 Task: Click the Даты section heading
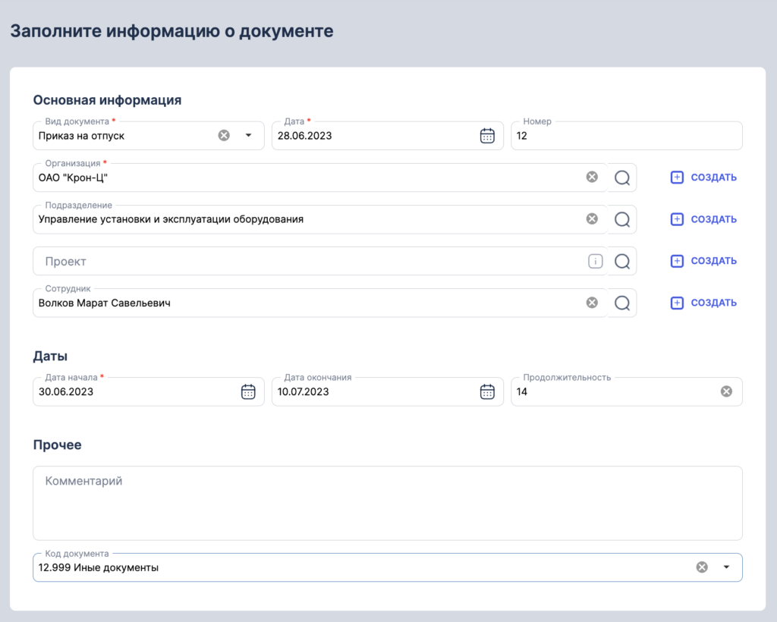[x=50, y=356]
